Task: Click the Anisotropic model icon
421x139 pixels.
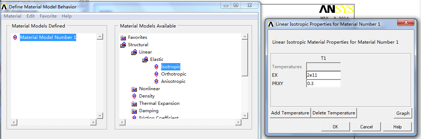Action: [x=156, y=81]
